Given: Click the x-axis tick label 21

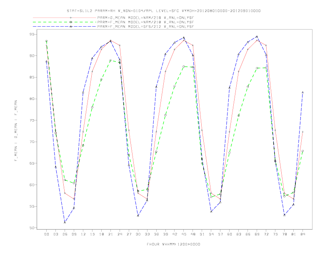Looking at the screenshot, I should coord(110,234).
